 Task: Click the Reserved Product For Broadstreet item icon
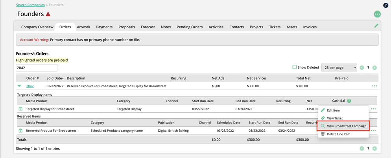click(x=20, y=130)
